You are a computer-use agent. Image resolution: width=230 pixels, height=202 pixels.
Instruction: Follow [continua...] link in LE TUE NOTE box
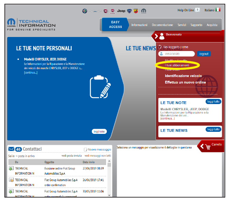pyautogui.click(x=168, y=118)
